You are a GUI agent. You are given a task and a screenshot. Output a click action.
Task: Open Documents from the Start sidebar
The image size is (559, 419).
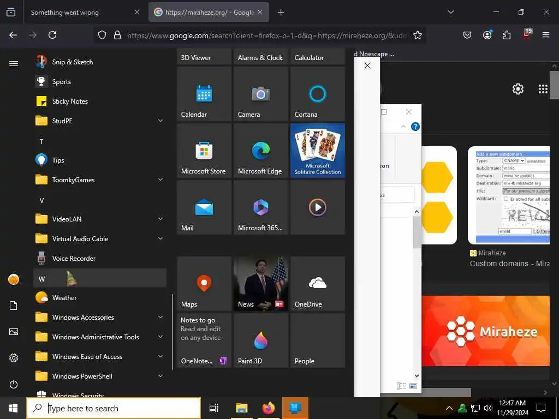[x=14, y=306]
